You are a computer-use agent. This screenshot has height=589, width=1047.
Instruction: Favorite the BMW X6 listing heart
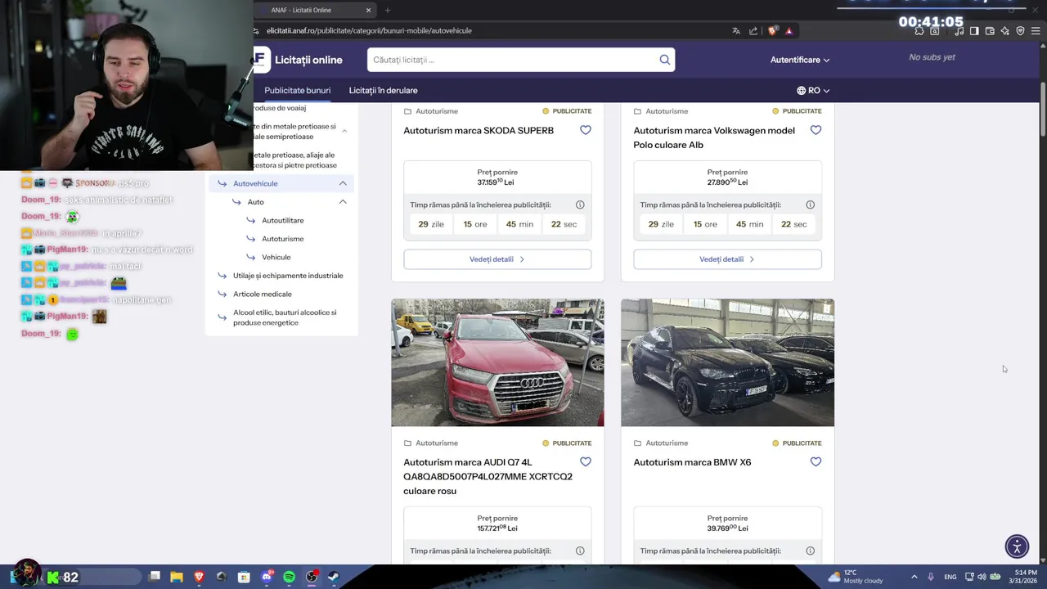click(816, 462)
